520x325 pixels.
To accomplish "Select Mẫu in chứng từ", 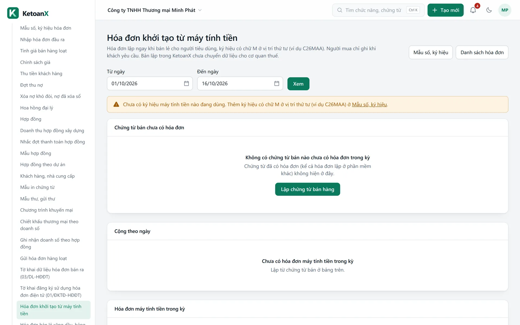I will click(x=54, y=187).
